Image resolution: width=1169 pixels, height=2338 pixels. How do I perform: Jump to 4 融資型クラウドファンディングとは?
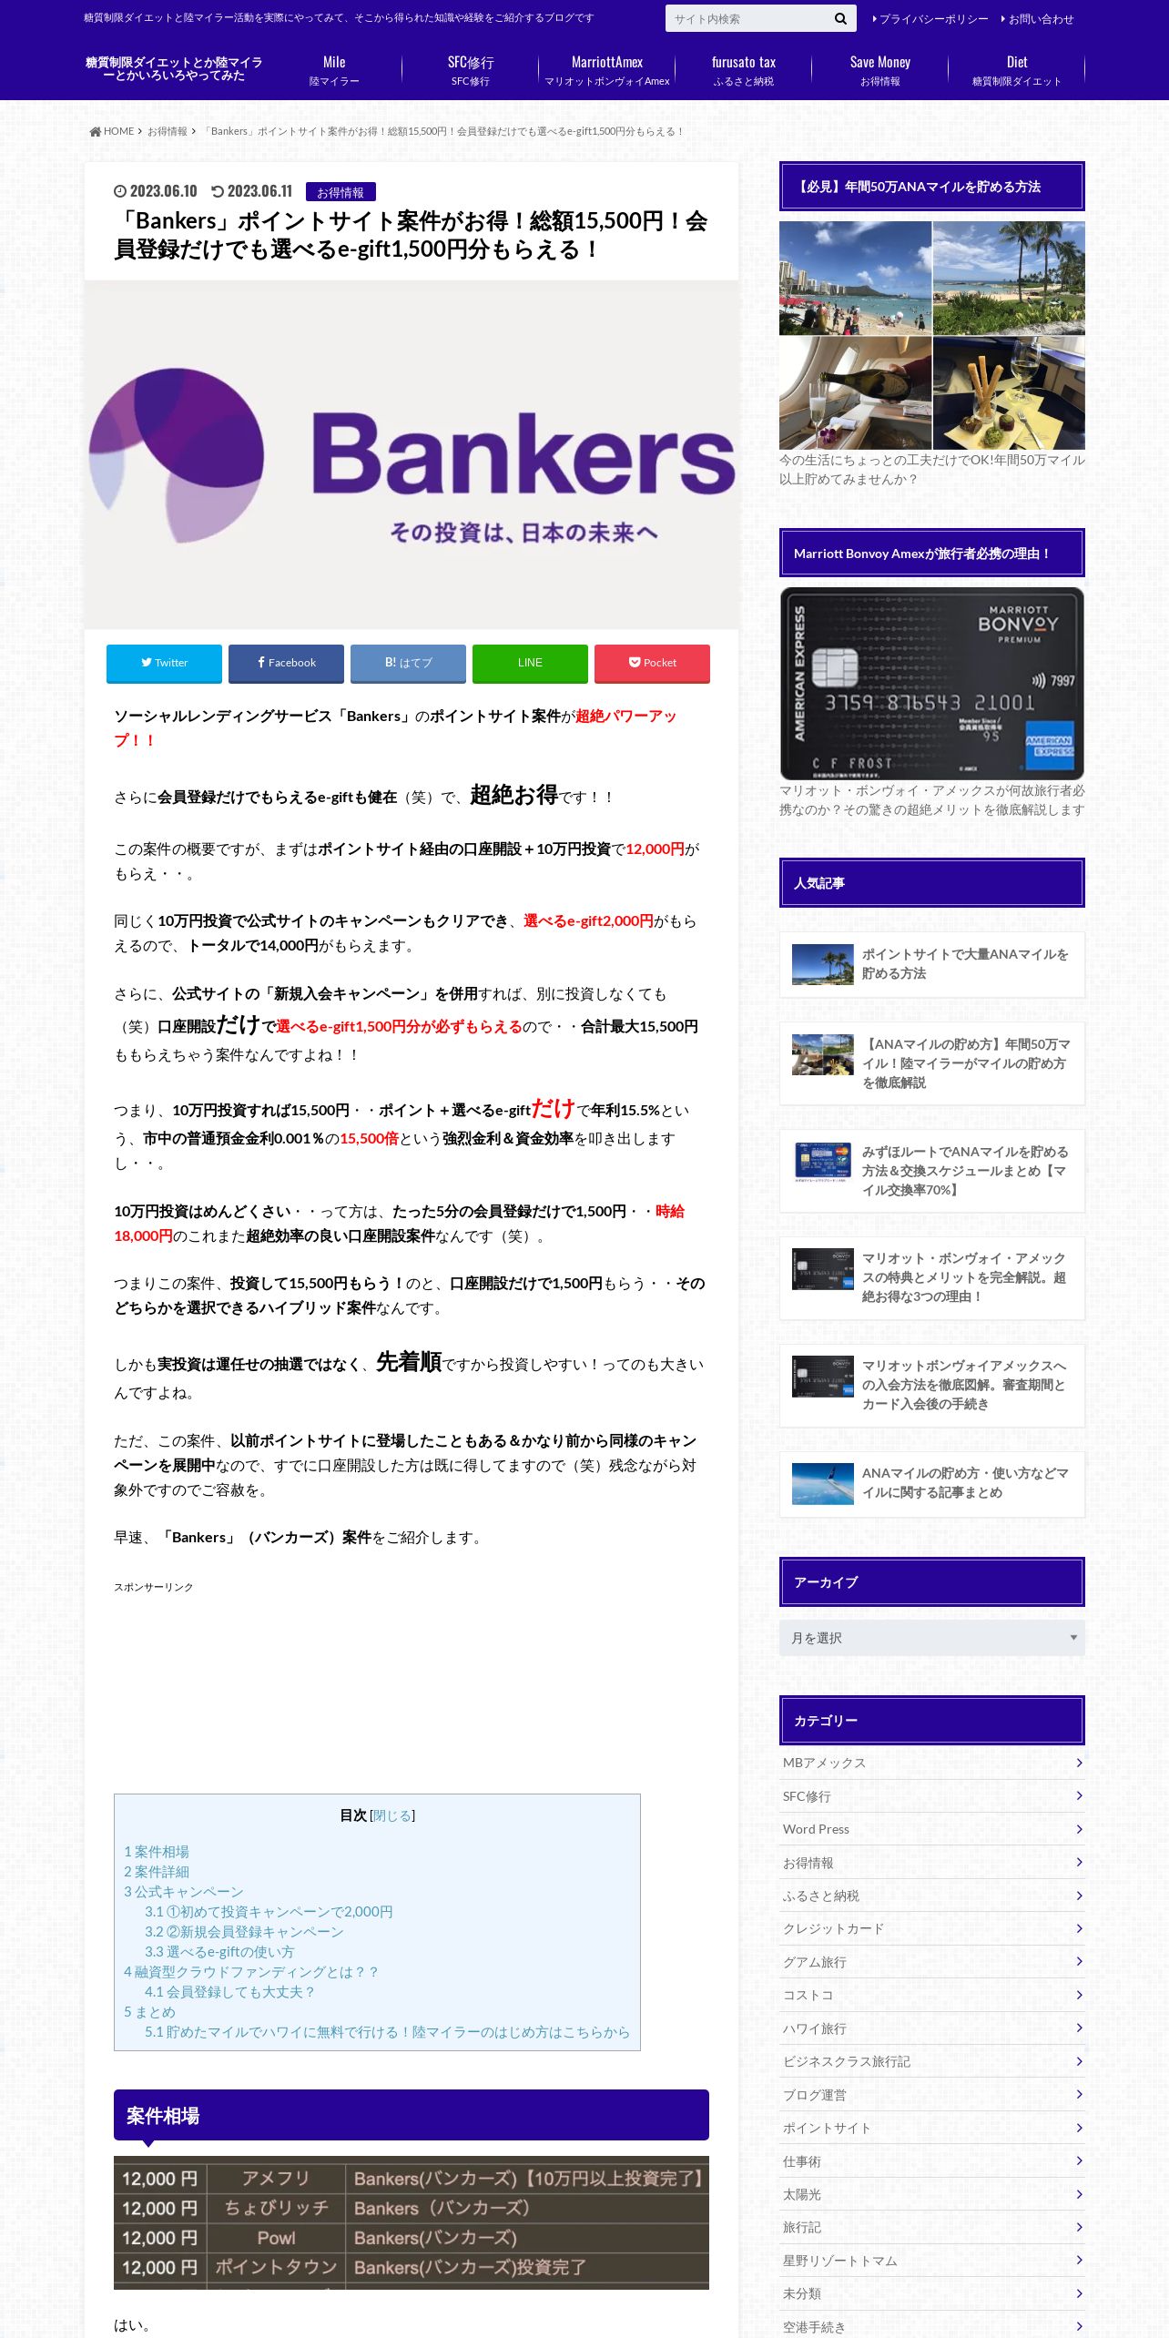pyautogui.click(x=250, y=1972)
